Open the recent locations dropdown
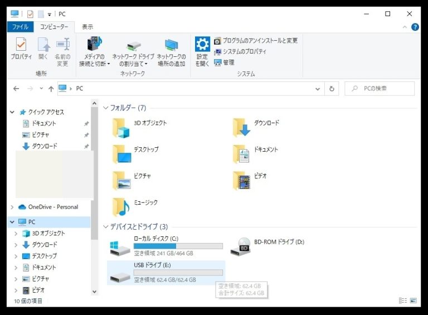 41,88
